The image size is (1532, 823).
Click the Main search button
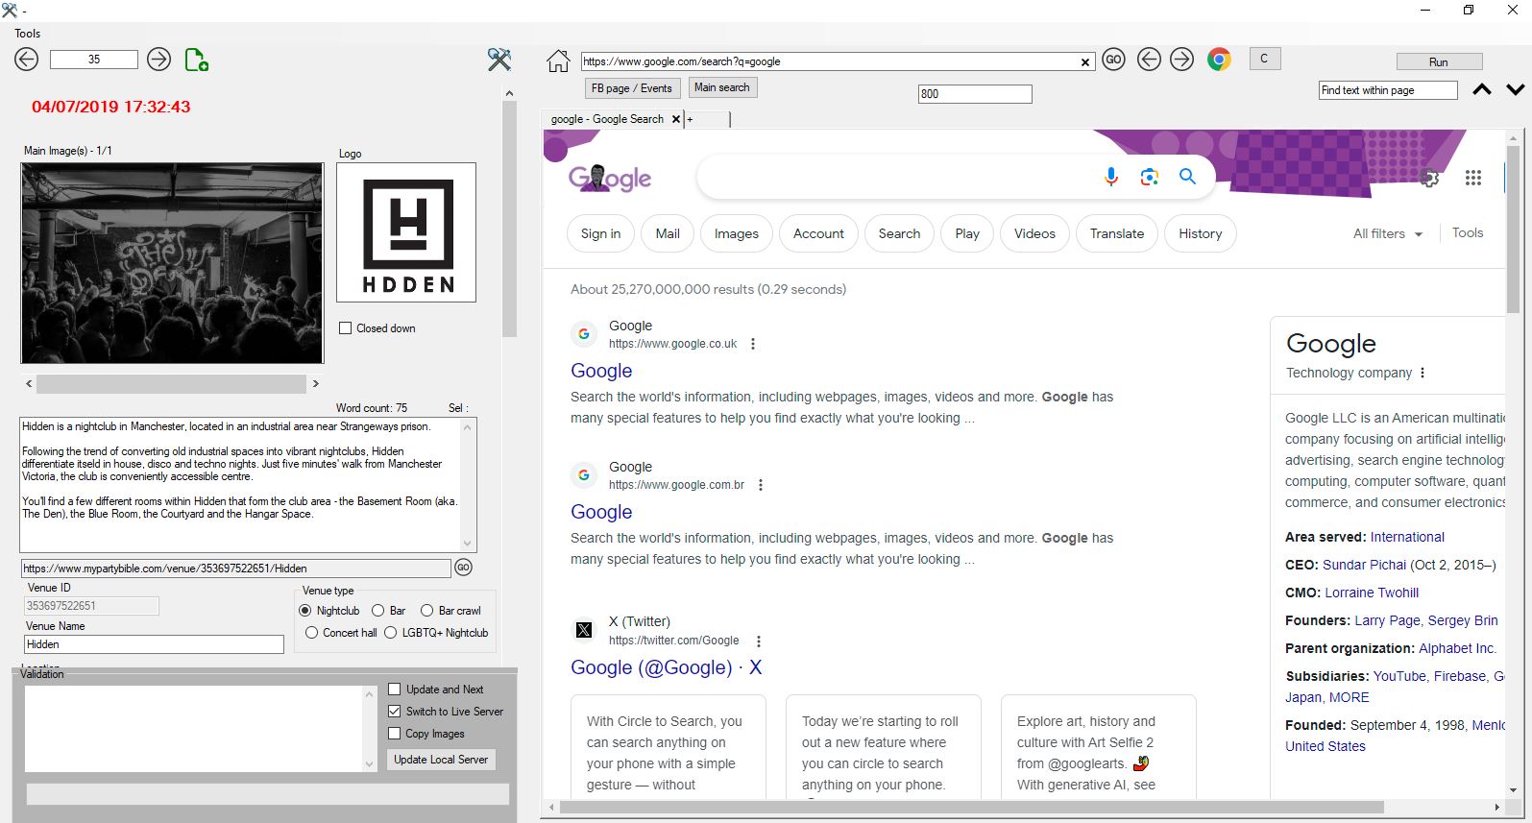[x=722, y=87]
